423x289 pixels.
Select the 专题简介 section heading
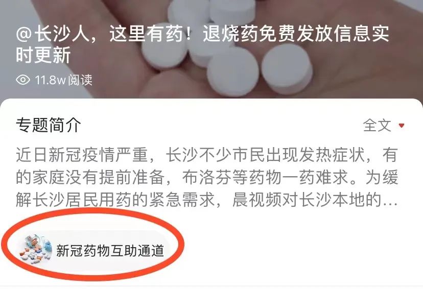(49, 125)
